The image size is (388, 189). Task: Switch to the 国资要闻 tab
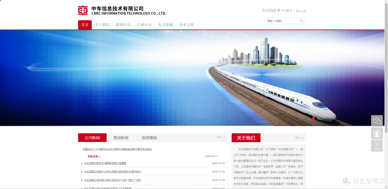pos(149,138)
